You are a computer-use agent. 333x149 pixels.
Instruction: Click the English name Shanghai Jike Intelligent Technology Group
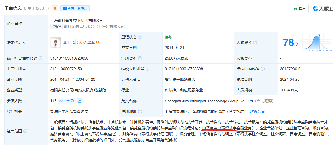point(209,101)
